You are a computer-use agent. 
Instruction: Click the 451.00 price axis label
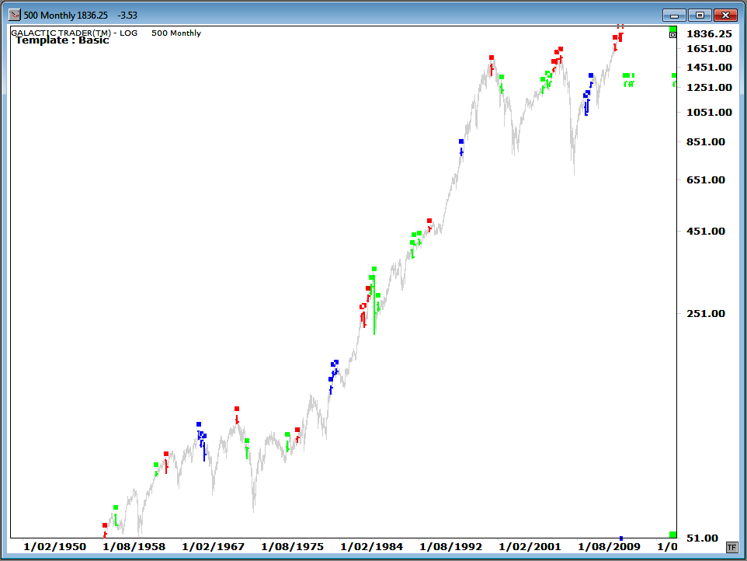tap(706, 232)
